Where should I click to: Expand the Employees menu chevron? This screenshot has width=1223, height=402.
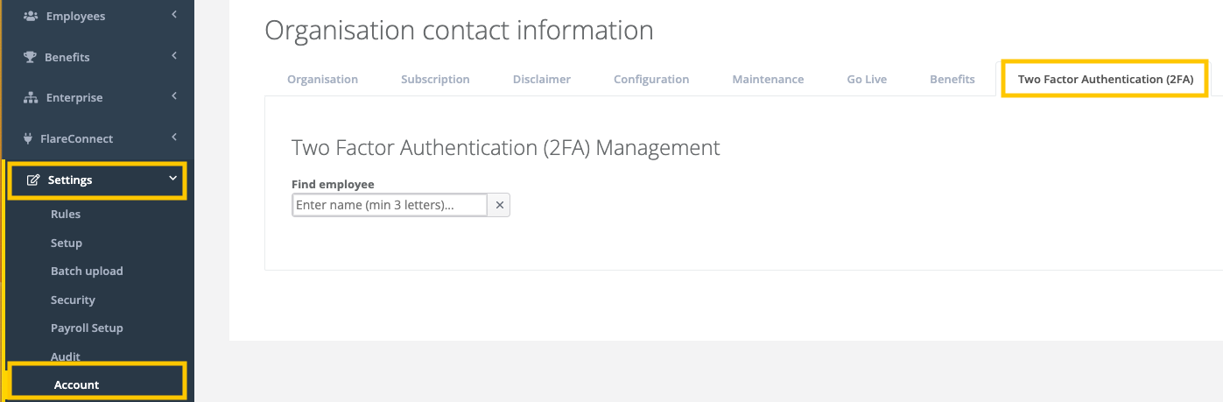174,15
